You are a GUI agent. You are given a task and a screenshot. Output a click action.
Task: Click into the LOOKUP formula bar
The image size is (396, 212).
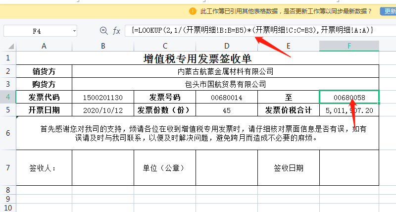pyautogui.click(x=260, y=31)
